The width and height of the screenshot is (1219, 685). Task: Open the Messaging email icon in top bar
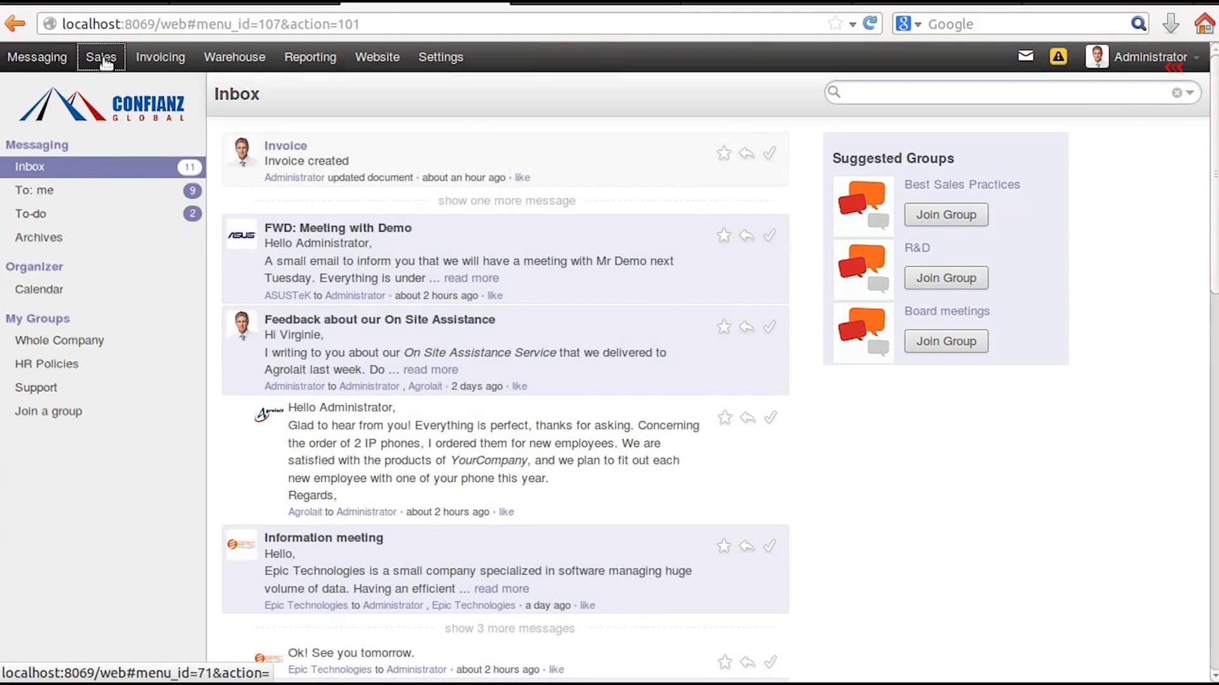coord(1025,56)
